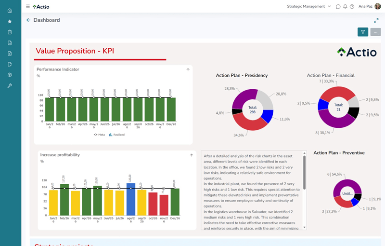Open Settings gear in sidebar
Image resolution: width=385 pixels, height=246 pixels.
pyautogui.click(x=10, y=75)
